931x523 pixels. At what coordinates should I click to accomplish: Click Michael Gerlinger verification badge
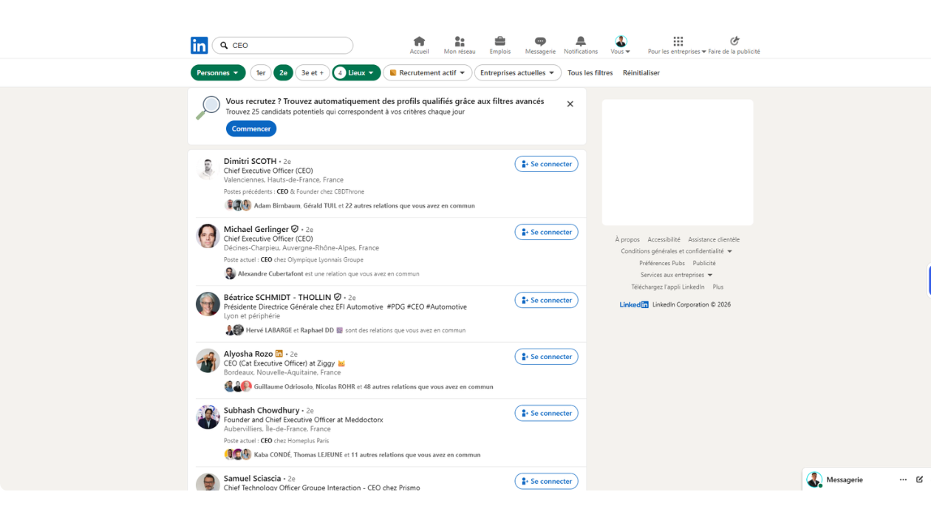295,229
